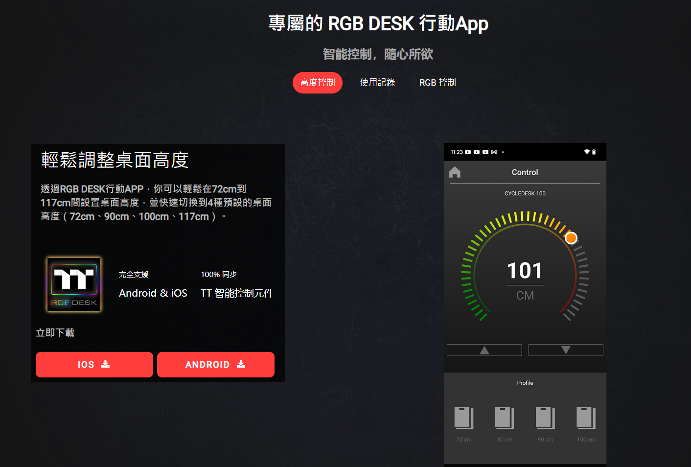Download the iOS app
This screenshot has width=691, height=467.
94,365
